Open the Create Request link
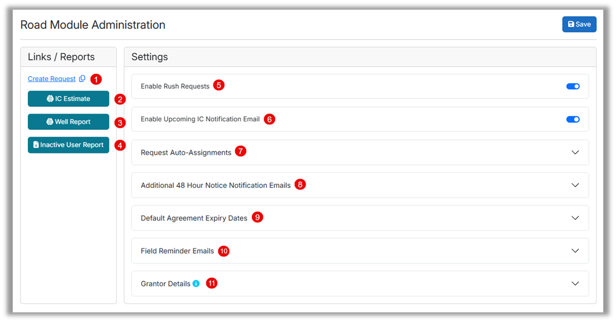 coord(51,79)
